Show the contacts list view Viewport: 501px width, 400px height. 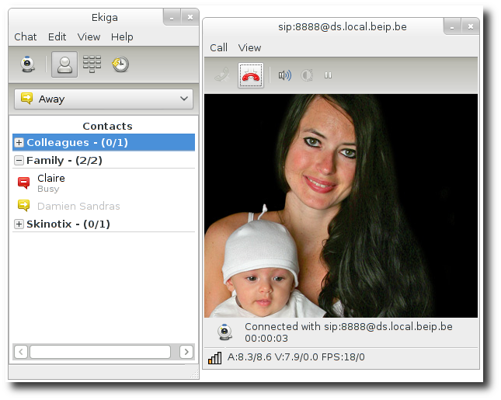[64, 64]
